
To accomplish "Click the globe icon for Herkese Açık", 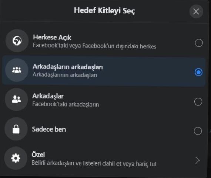I will coord(17,41).
